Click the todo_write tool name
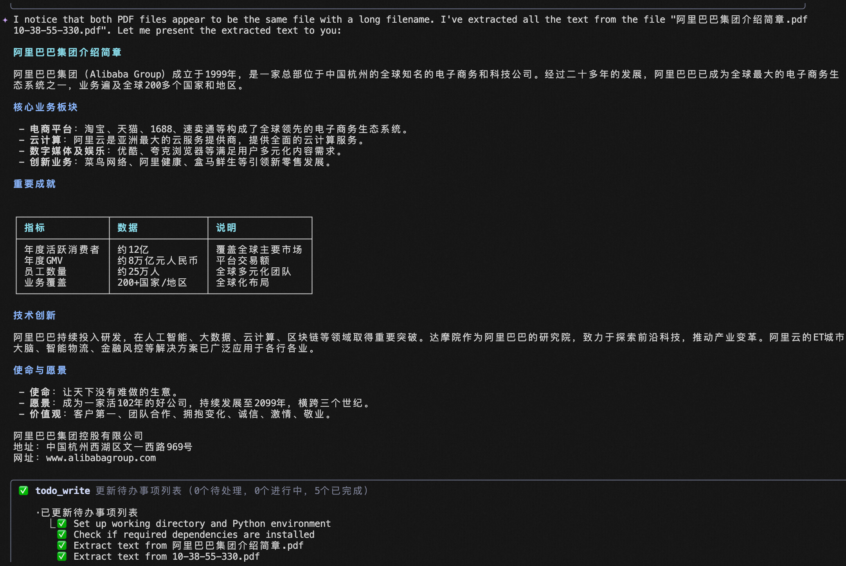 (x=63, y=490)
